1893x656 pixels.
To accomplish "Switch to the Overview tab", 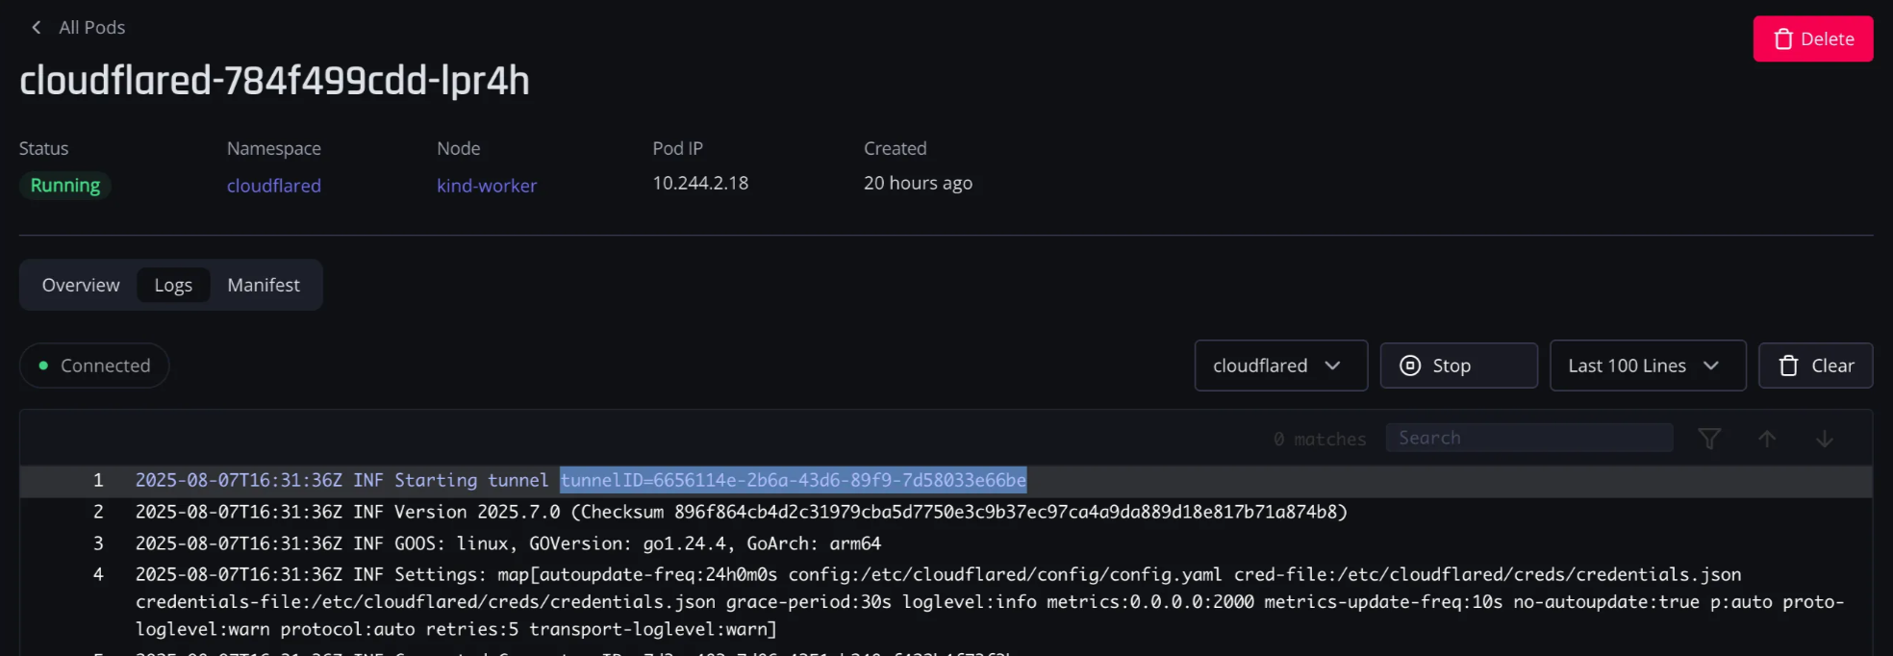I will pos(81,285).
